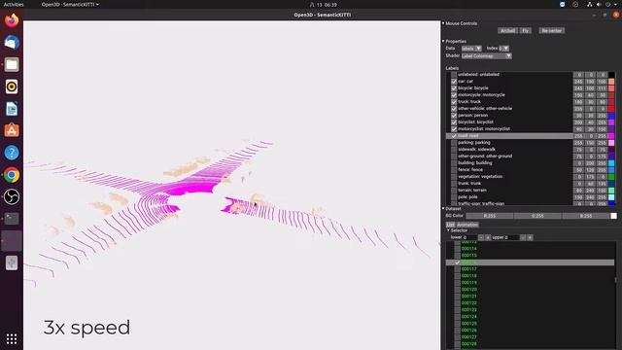Open the network status icon in top bar

tap(590, 4)
